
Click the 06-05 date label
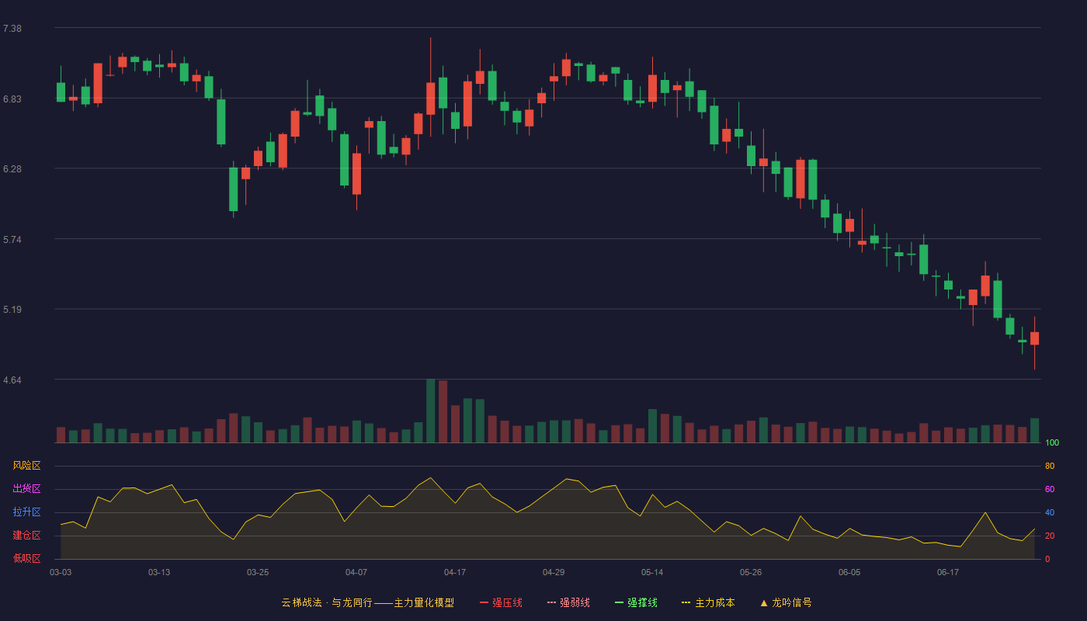click(x=849, y=572)
